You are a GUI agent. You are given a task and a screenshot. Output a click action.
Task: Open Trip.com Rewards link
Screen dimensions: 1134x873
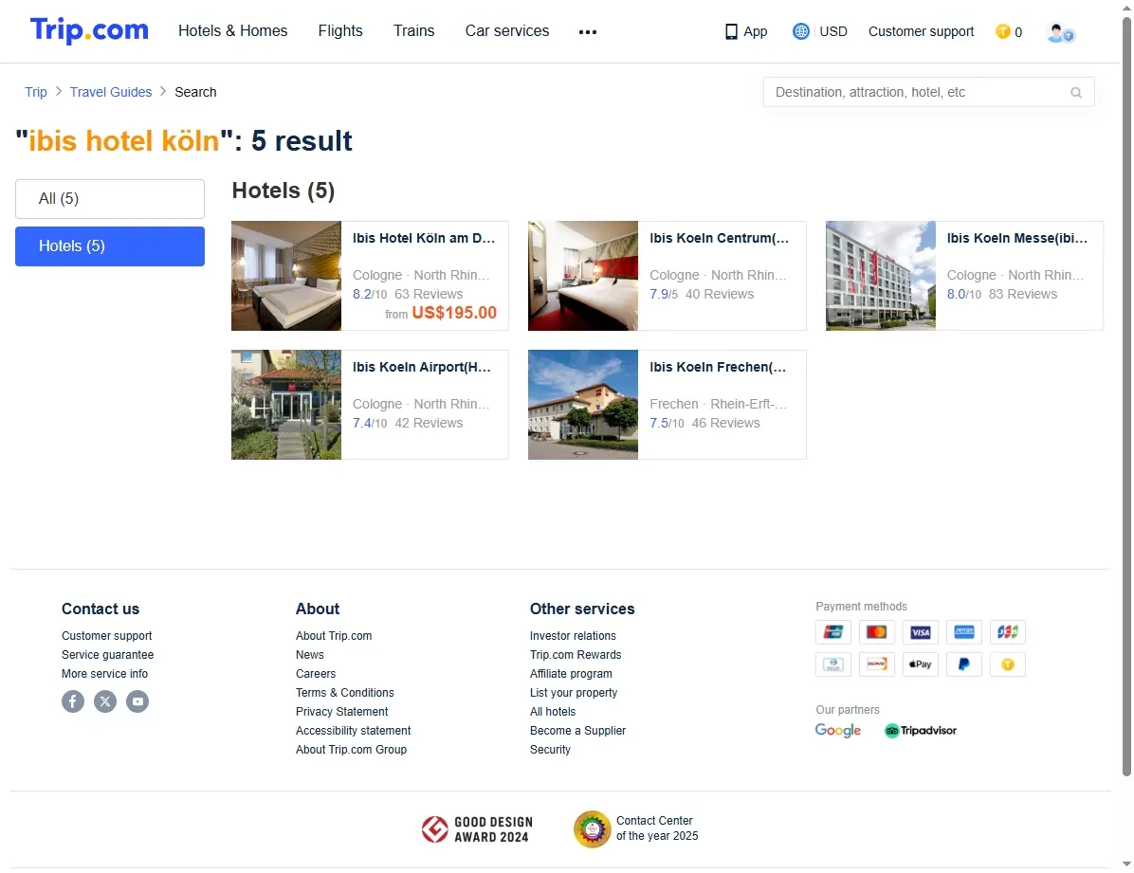point(576,655)
